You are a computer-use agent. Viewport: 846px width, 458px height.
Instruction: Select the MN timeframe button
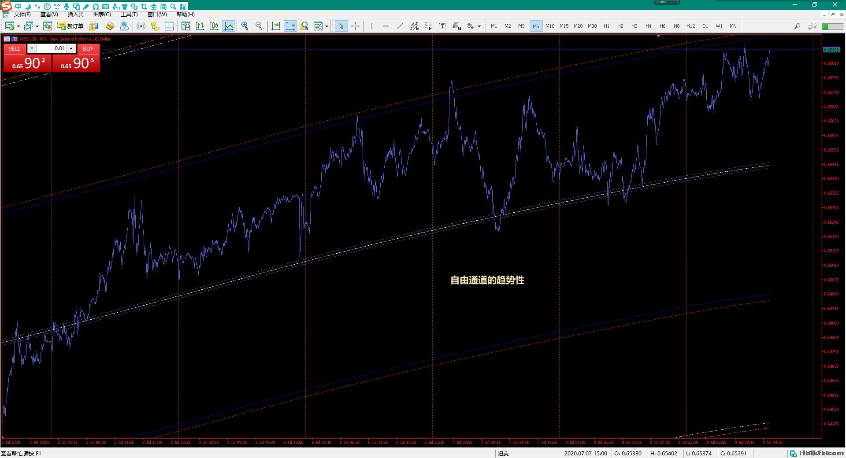[733, 26]
